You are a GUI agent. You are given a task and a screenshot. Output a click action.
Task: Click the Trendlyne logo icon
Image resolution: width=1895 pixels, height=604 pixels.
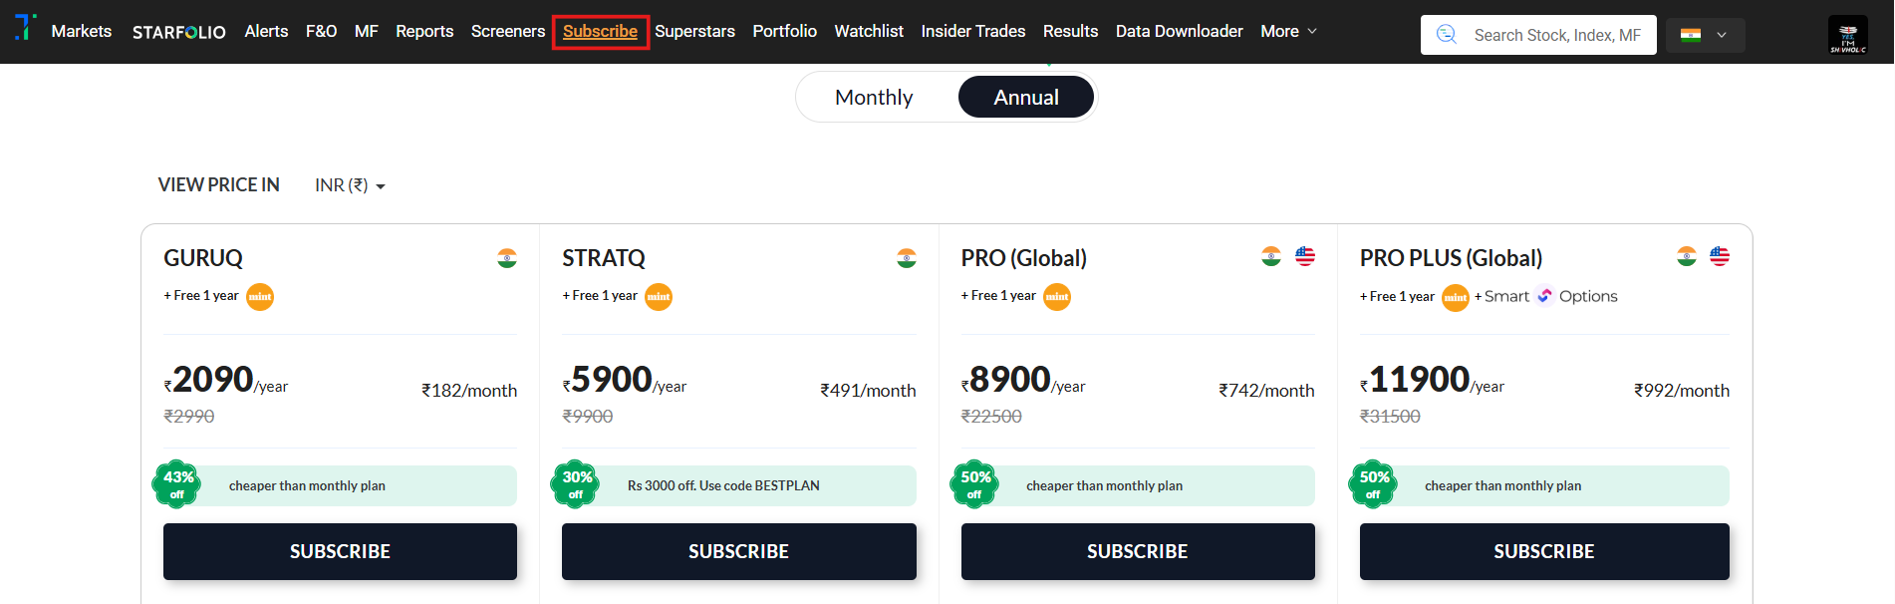[x=25, y=28]
